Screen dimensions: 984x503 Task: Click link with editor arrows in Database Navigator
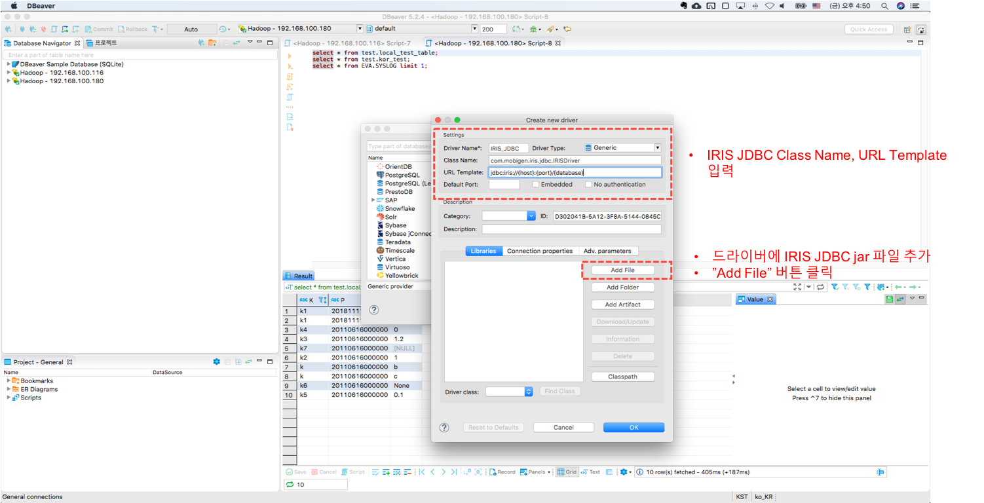[237, 43]
